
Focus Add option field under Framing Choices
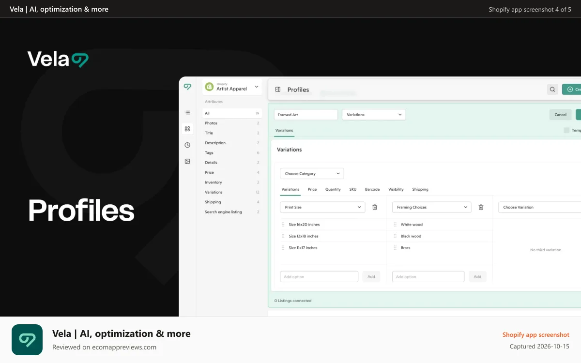point(428,277)
